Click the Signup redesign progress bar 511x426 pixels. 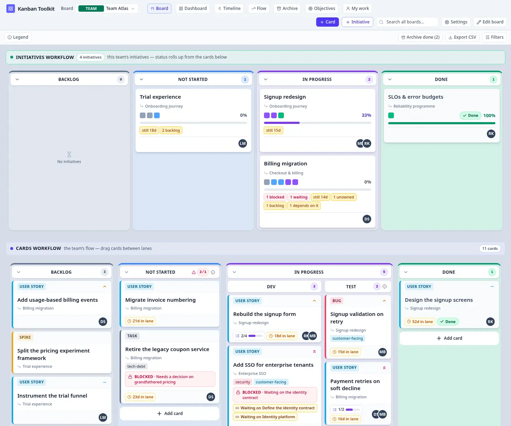coord(318,123)
